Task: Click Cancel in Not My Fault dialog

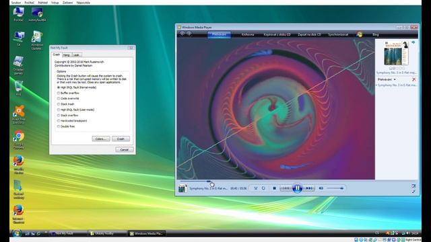Action: click(x=125, y=149)
